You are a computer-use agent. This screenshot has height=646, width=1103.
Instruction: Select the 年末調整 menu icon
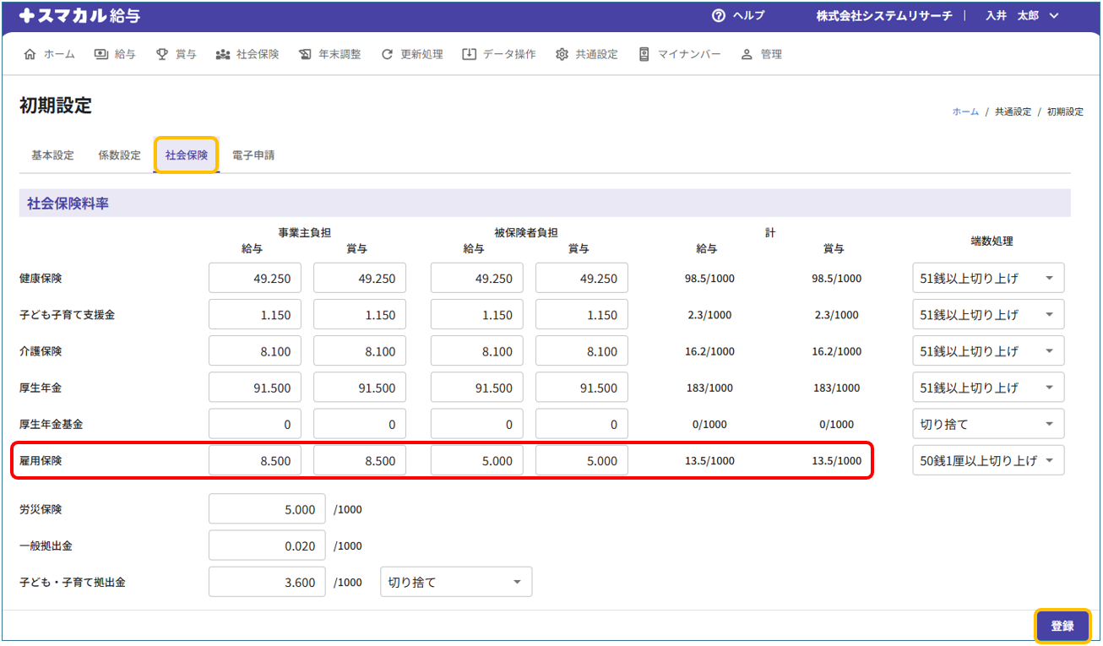click(306, 54)
